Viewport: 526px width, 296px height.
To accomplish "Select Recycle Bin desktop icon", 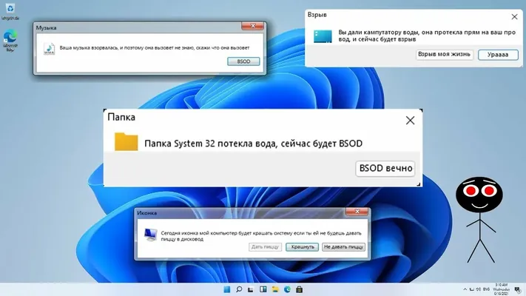I will 10,12.
